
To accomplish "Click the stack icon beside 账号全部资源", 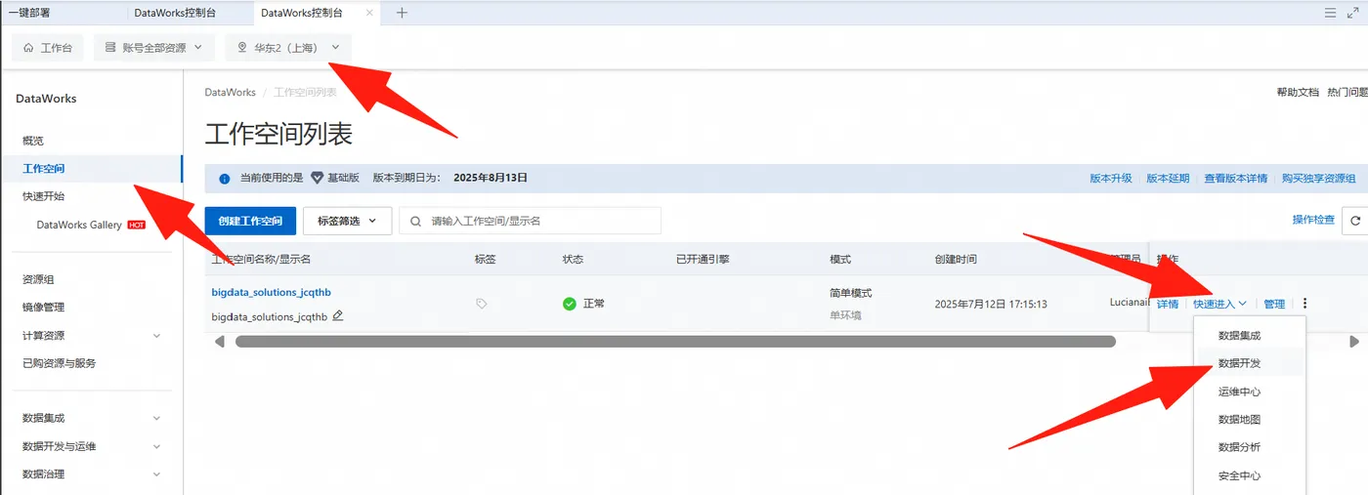I will pyautogui.click(x=110, y=47).
